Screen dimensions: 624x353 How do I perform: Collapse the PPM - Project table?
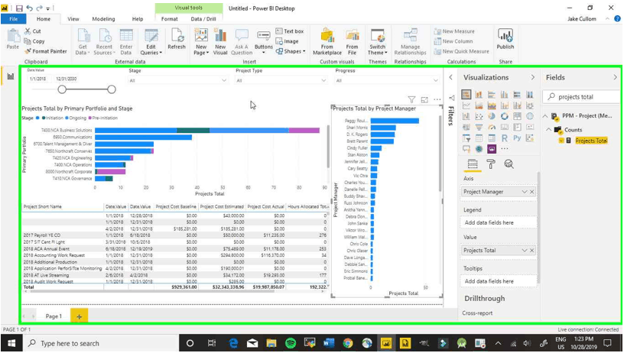[x=545, y=116]
